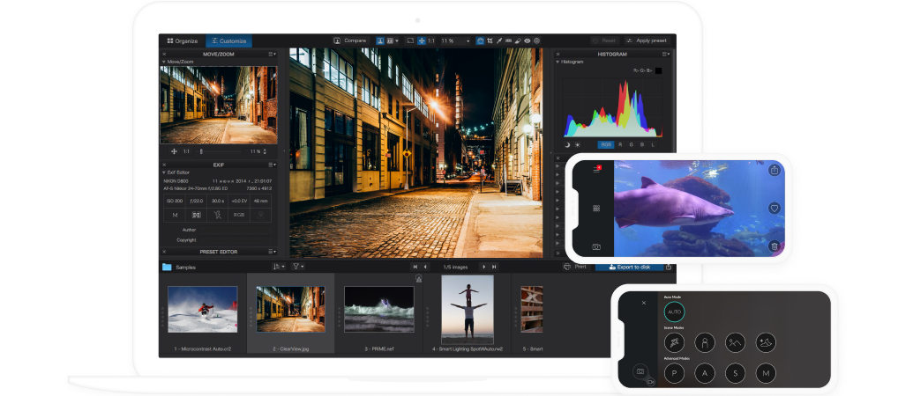Pick the white balance eyedropper tool
This screenshot has width=898, height=396.
498,41
